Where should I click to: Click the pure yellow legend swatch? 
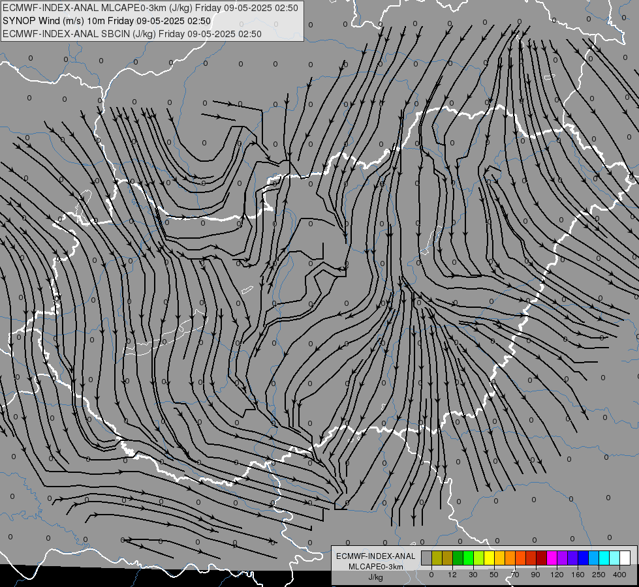coord(490,558)
